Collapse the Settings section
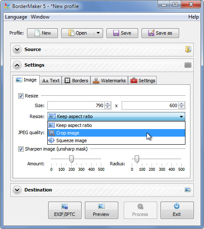Viewport: 204px width, 229px height. 17,65
